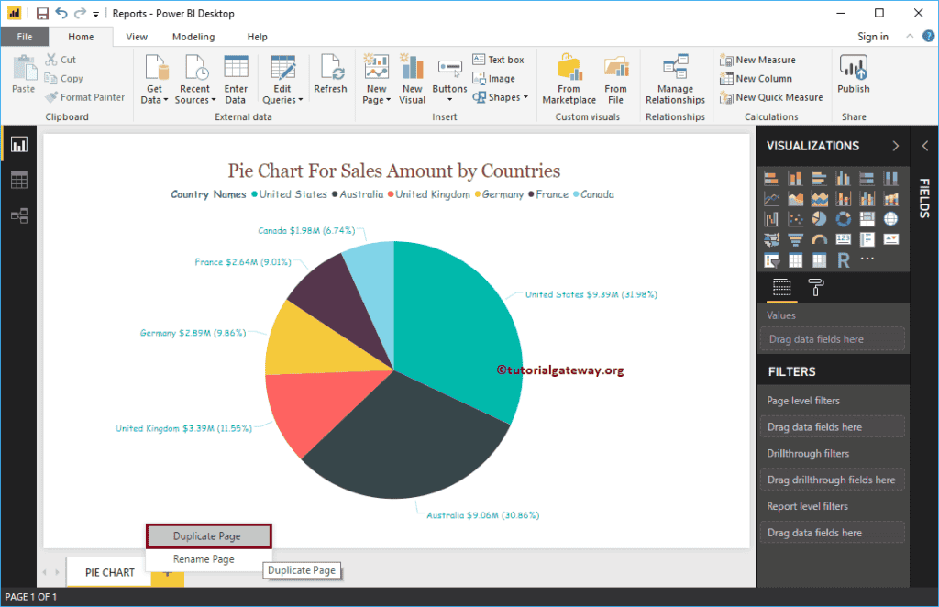Viewport: 939px width, 607px height.
Task: Open custom visuals From Marketplace
Action: [x=569, y=78]
